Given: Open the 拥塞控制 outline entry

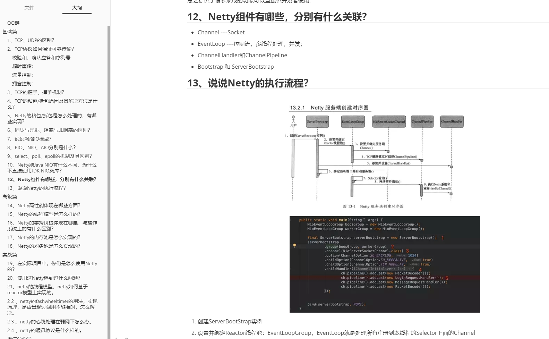Looking at the screenshot, I should click(x=23, y=84).
